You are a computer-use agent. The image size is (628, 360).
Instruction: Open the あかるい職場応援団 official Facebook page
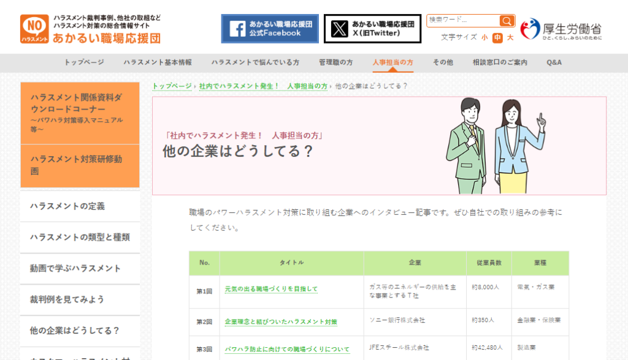(270, 28)
